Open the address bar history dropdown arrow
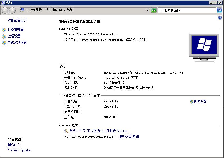The width and height of the screenshot is (224, 158). 148,10
